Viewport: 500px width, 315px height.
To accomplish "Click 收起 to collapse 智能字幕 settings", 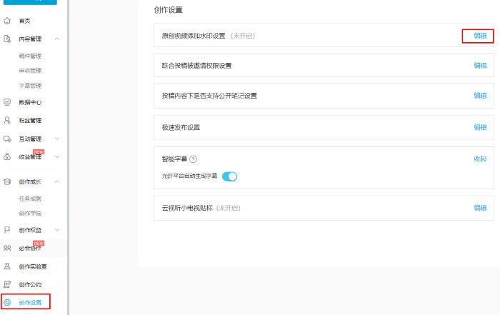I will point(479,159).
